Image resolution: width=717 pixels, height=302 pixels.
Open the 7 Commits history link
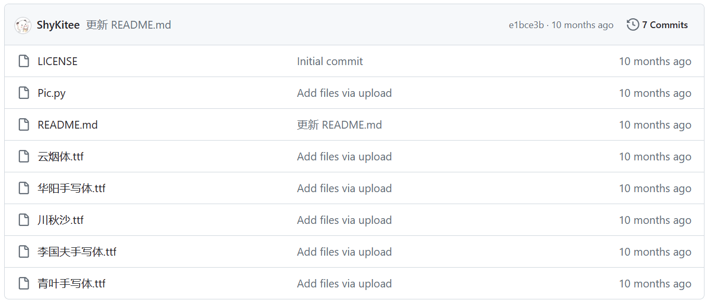657,24
